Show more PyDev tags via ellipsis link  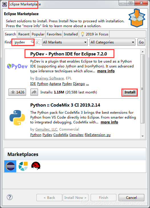(x=88, y=84)
